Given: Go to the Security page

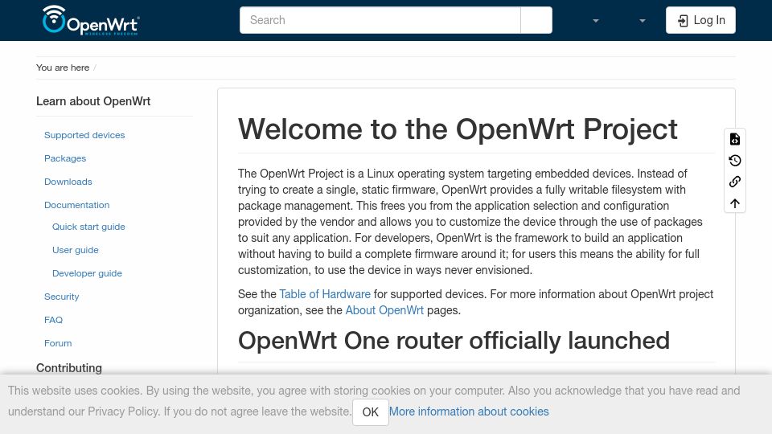Looking at the screenshot, I should pos(62,297).
